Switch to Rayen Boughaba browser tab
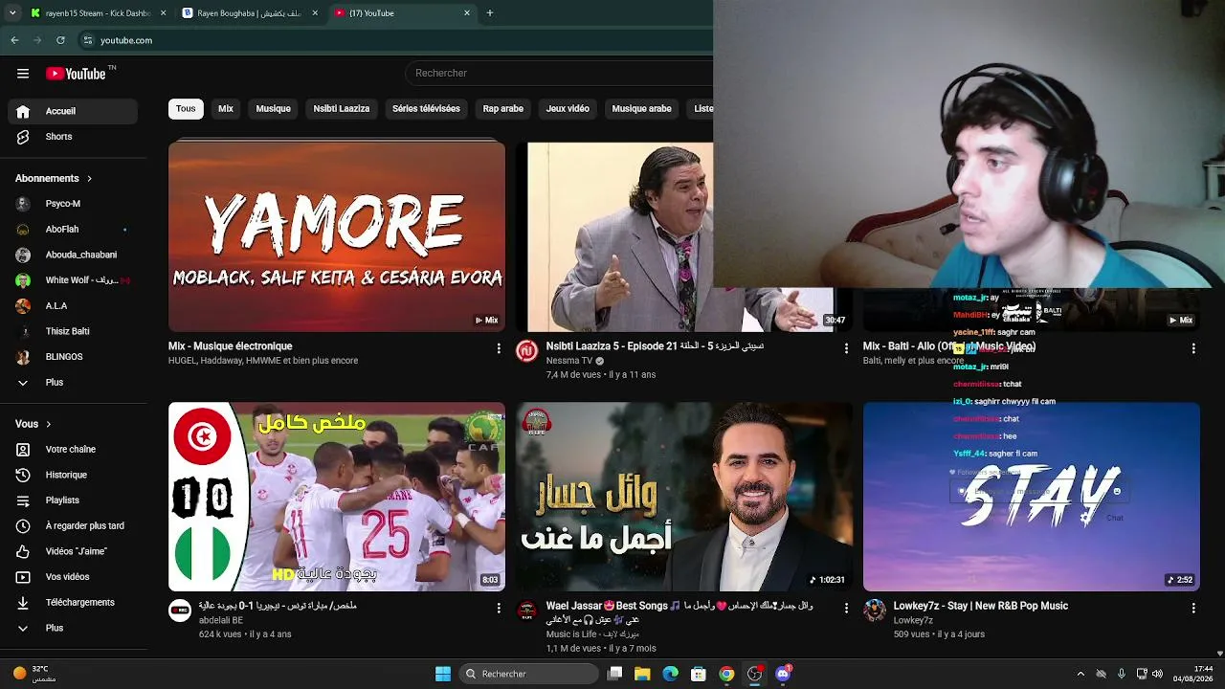 pos(252,13)
